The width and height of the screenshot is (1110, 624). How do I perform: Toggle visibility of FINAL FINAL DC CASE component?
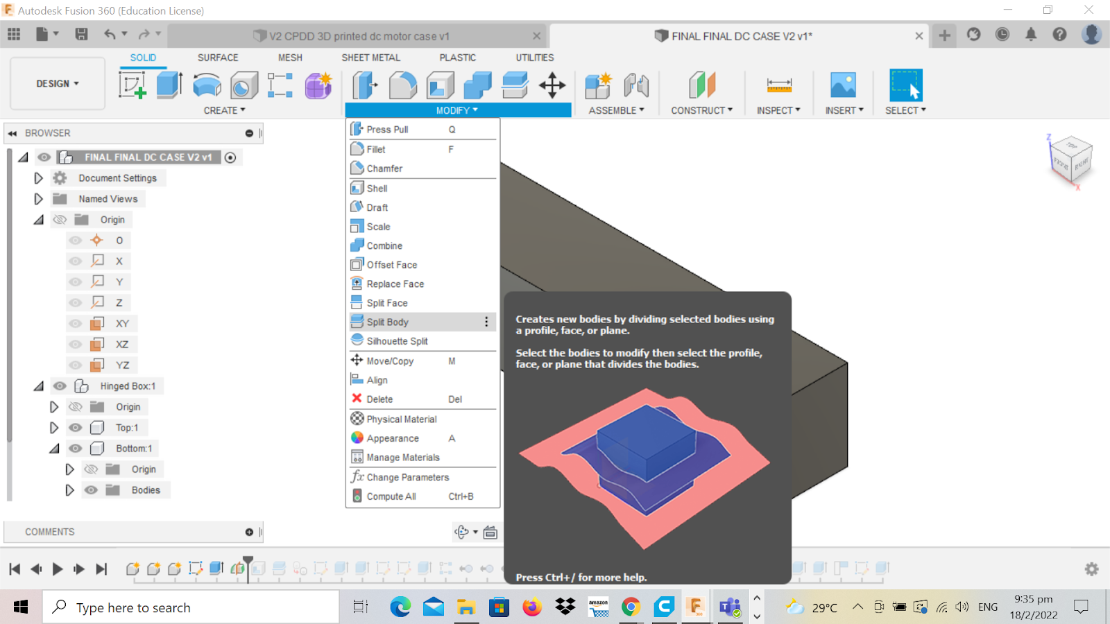pyautogui.click(x=44, y=157)
